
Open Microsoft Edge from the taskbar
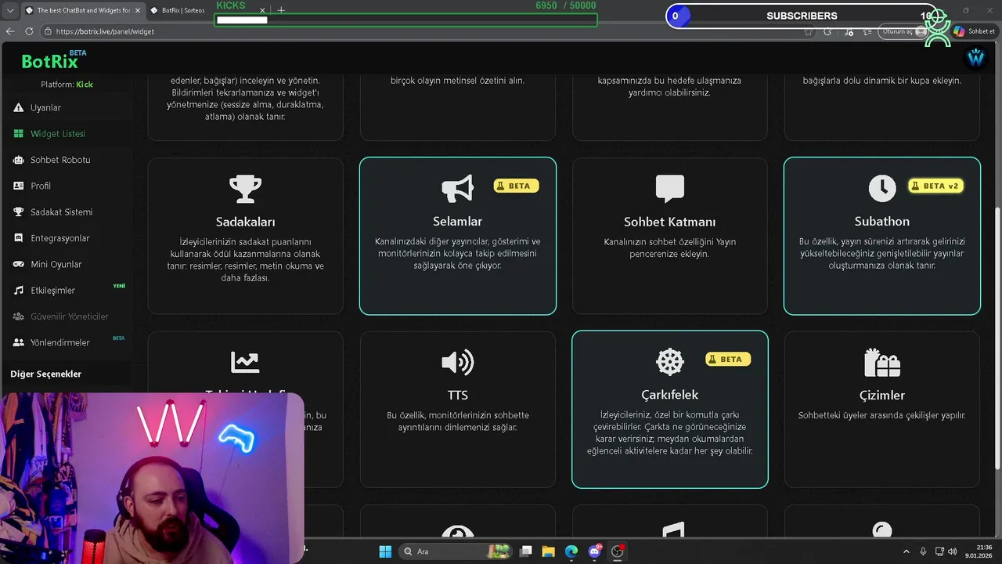point(571,551)
